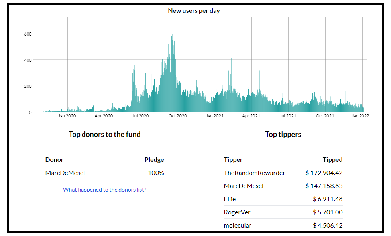This screenshot has height=236, width=391.
Task: Click the $ 172,904.42 tipped amount
Action: (324, 173)
